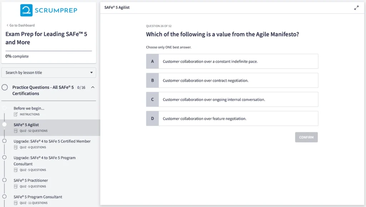Click the quiz icon under Certified Member upgrade
The width and height of the screenshot is (366, 207).
(x=15, y=147)
